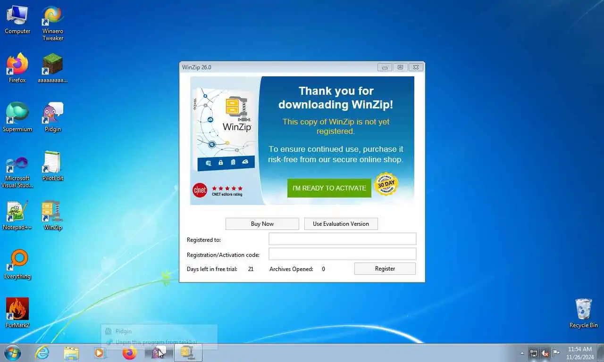Click the 'Archives Opened:' label
Image resolution: width=604 pixels, height=362 pixels.
291,269
